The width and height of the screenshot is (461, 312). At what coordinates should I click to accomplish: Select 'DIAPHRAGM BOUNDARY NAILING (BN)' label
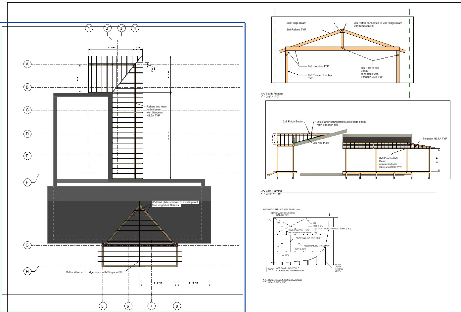283,214
